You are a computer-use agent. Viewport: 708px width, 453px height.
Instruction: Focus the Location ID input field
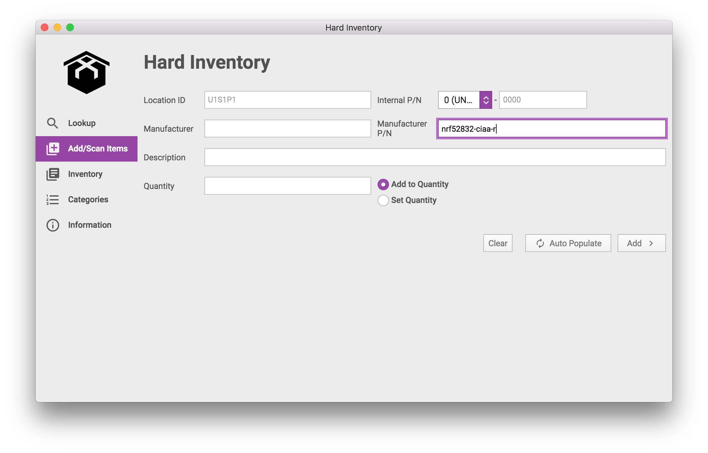(287, 100)
